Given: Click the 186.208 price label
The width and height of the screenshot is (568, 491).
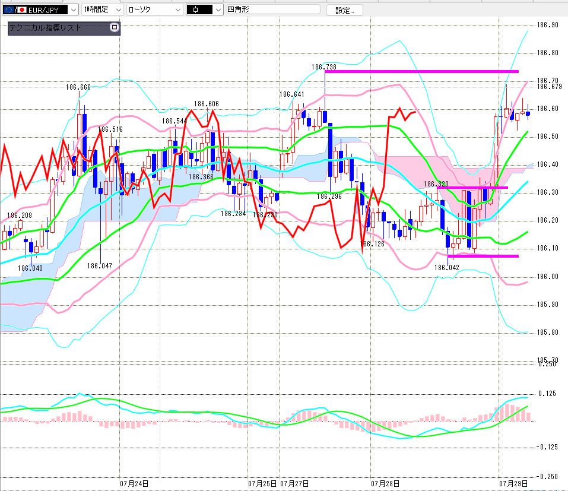Looking at the screenshot, I should tap(20, 216).
